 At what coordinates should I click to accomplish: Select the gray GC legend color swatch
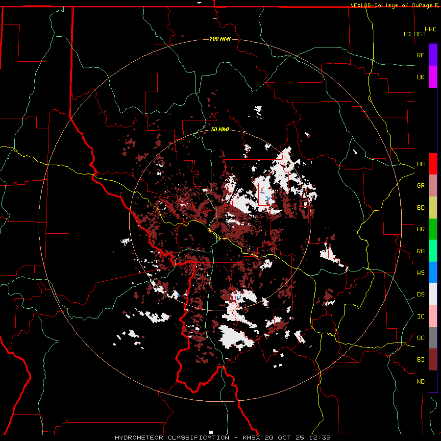433,338
